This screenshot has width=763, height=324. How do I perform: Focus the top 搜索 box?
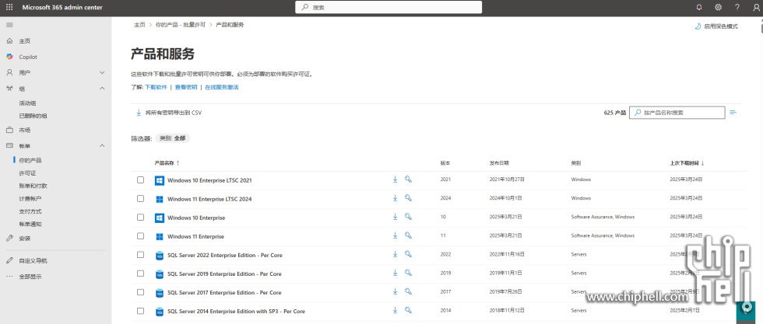(x=389, y=7)
